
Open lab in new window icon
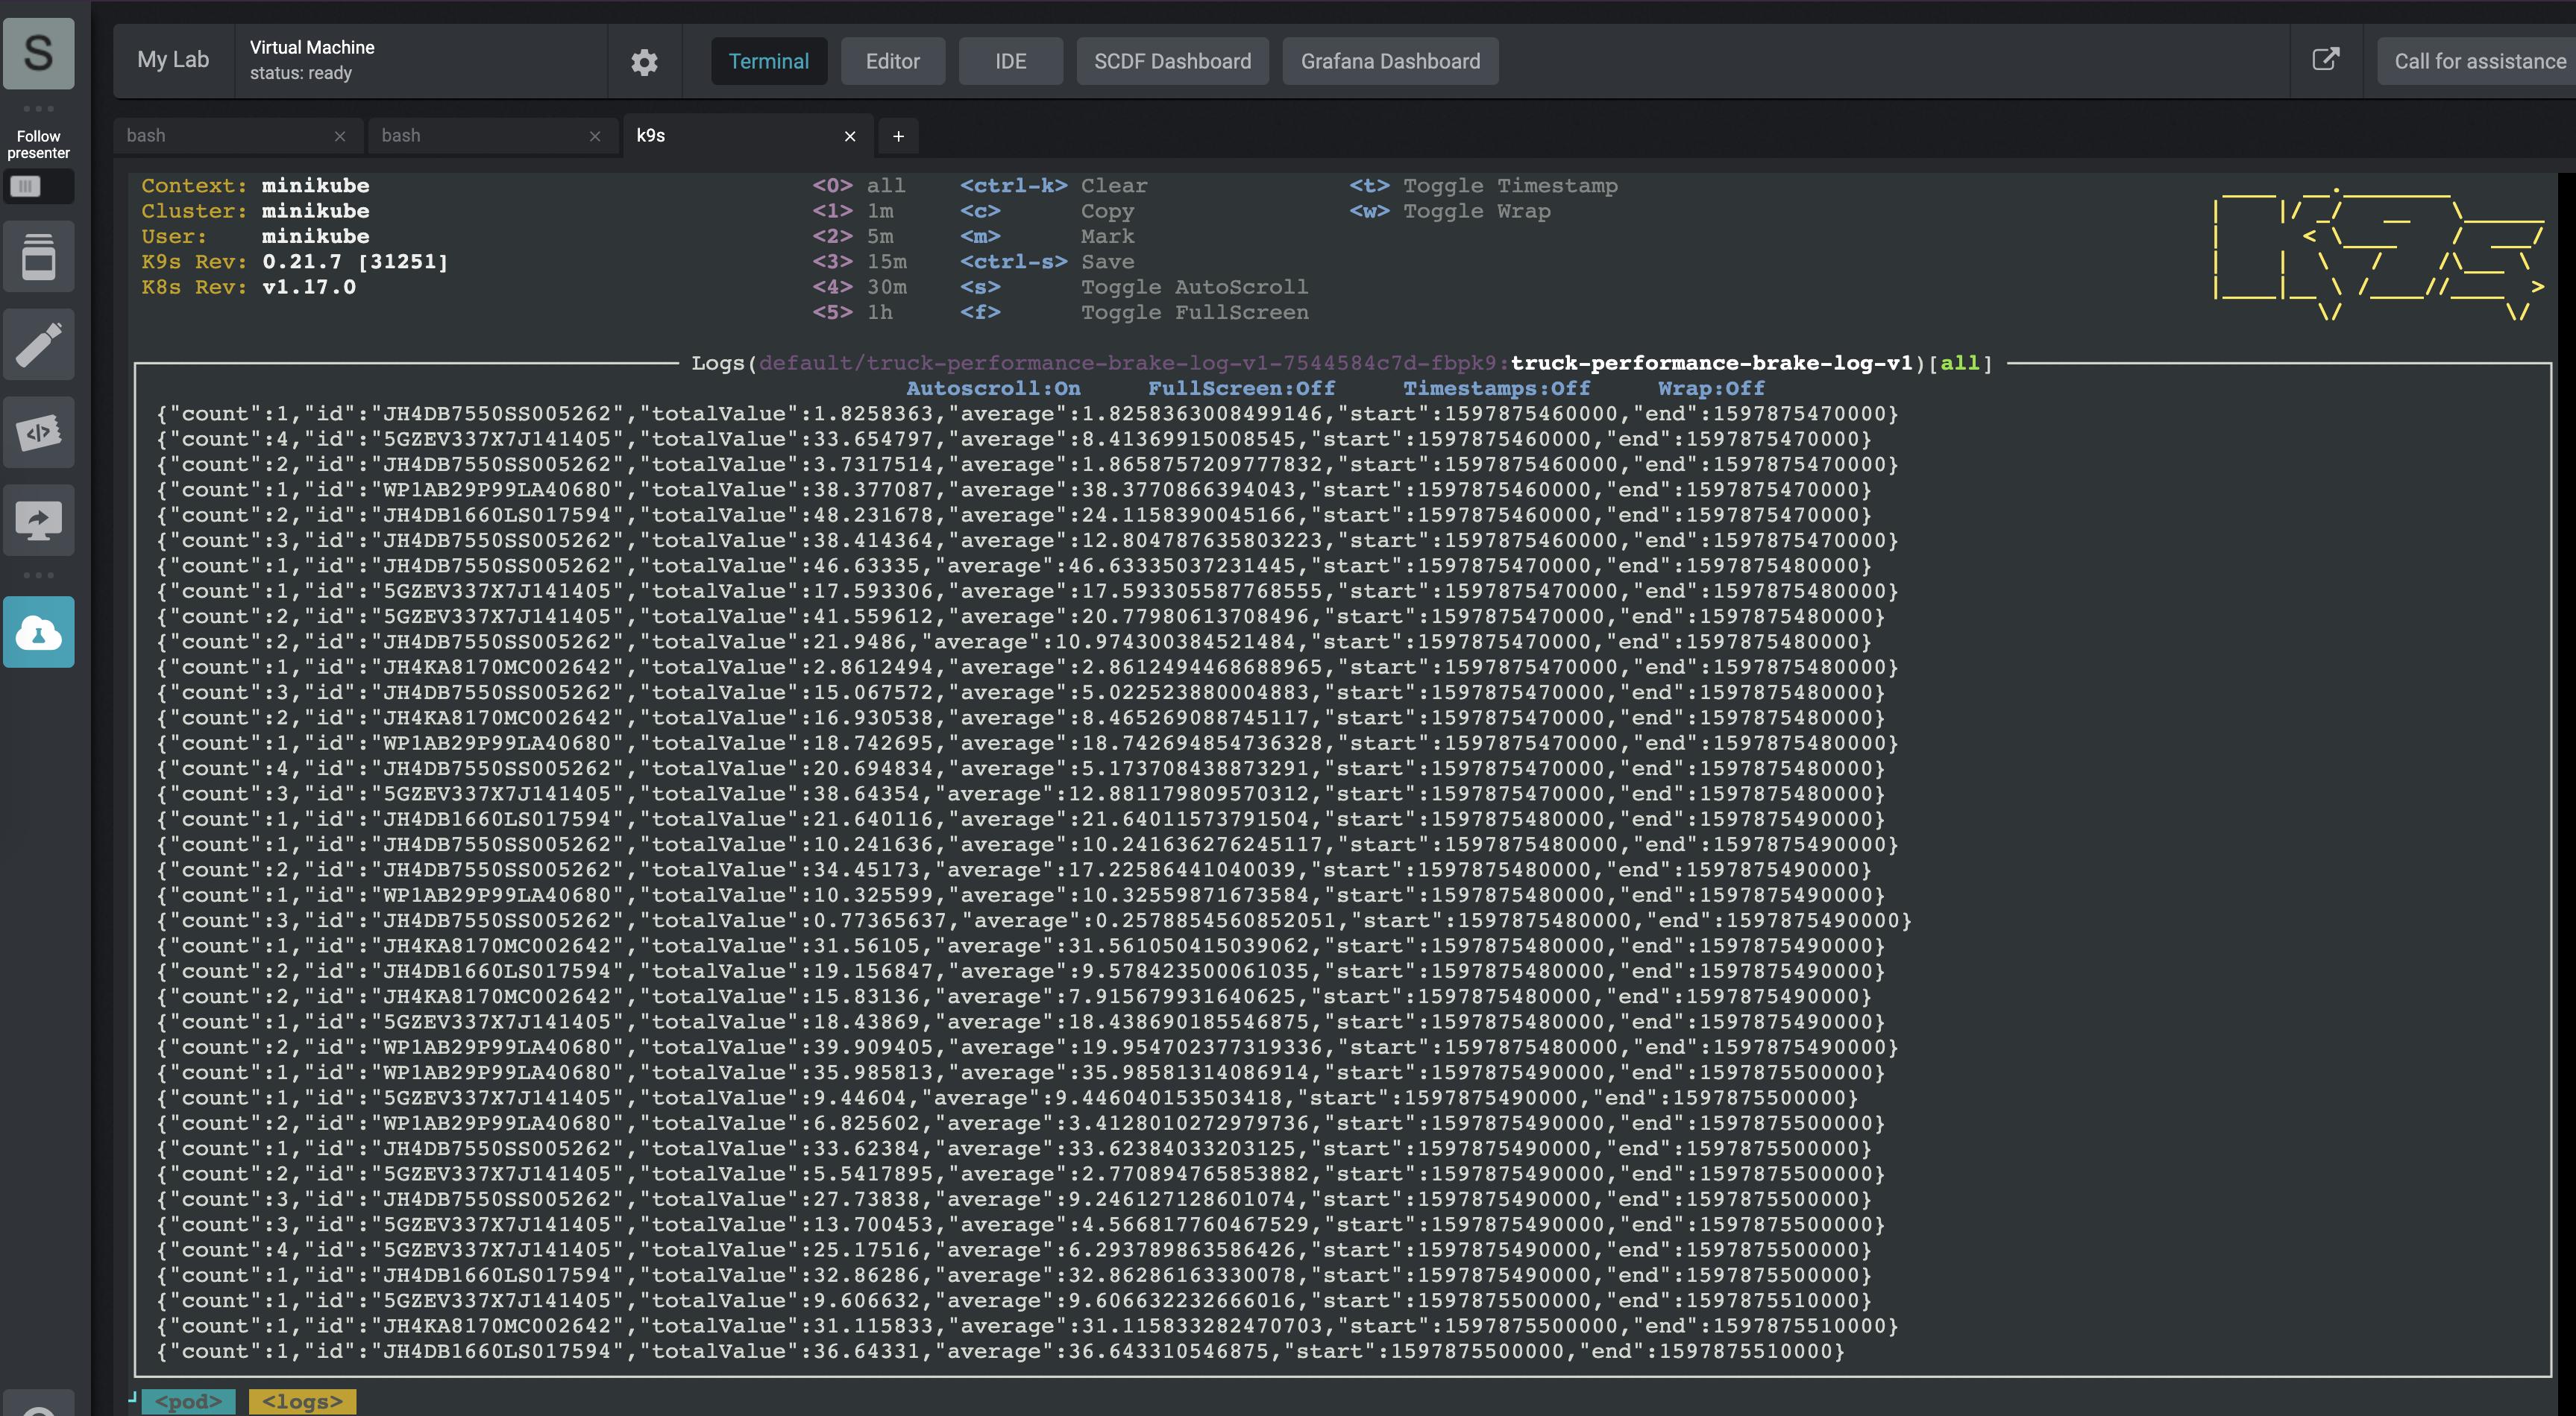click(2326, 59)
